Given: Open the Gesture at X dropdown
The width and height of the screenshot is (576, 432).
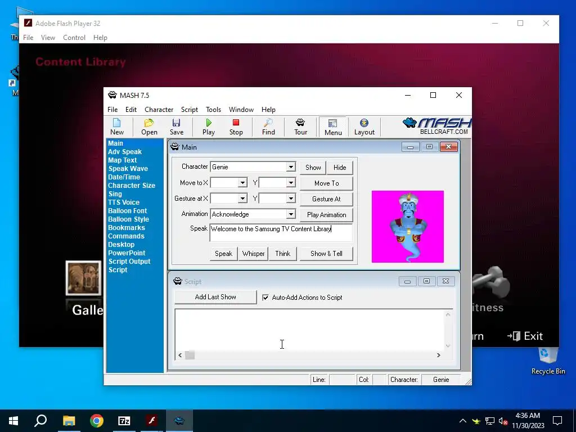Looking at the screenshot, I should (x=242, y=199).
